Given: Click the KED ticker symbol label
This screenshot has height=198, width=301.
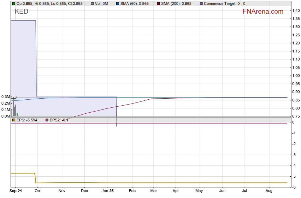Looking at the screenshot, I should click(x=21, y=12).
